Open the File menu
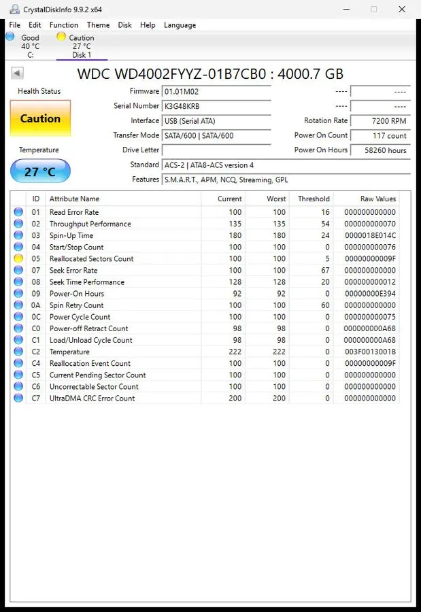 [14, 25]
